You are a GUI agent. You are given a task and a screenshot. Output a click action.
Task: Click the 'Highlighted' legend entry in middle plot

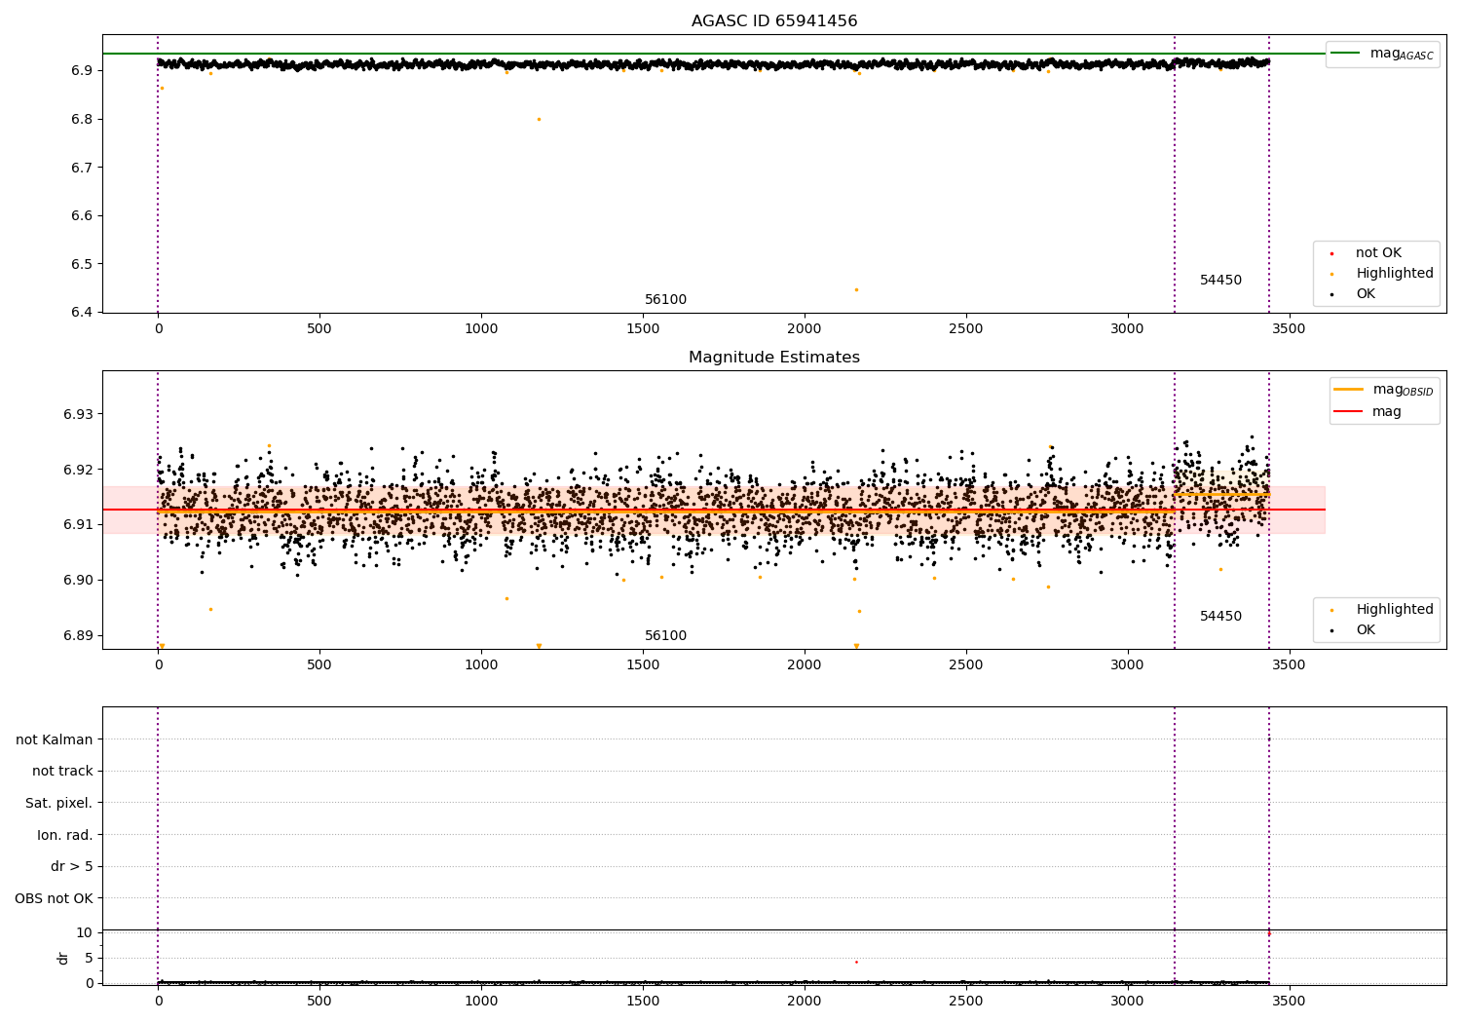click(x=1383, y=610)
